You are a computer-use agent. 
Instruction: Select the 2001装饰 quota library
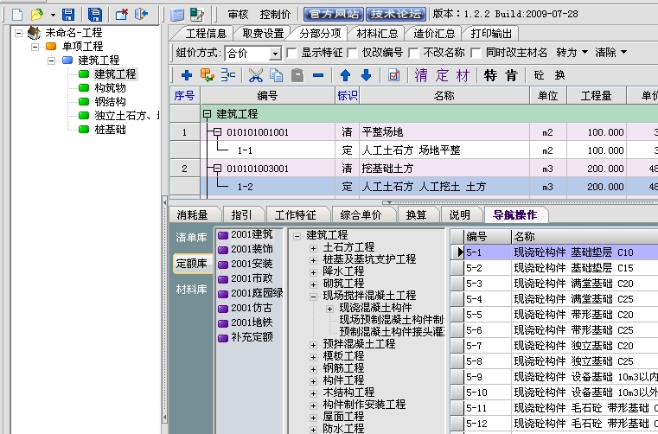[x=246, y=249]
